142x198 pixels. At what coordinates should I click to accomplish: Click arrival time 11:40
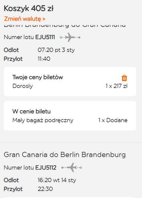(44, 59)
